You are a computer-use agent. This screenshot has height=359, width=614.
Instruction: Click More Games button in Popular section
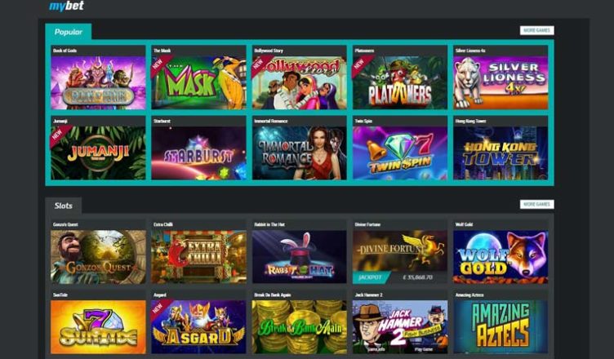coord(536,30)
